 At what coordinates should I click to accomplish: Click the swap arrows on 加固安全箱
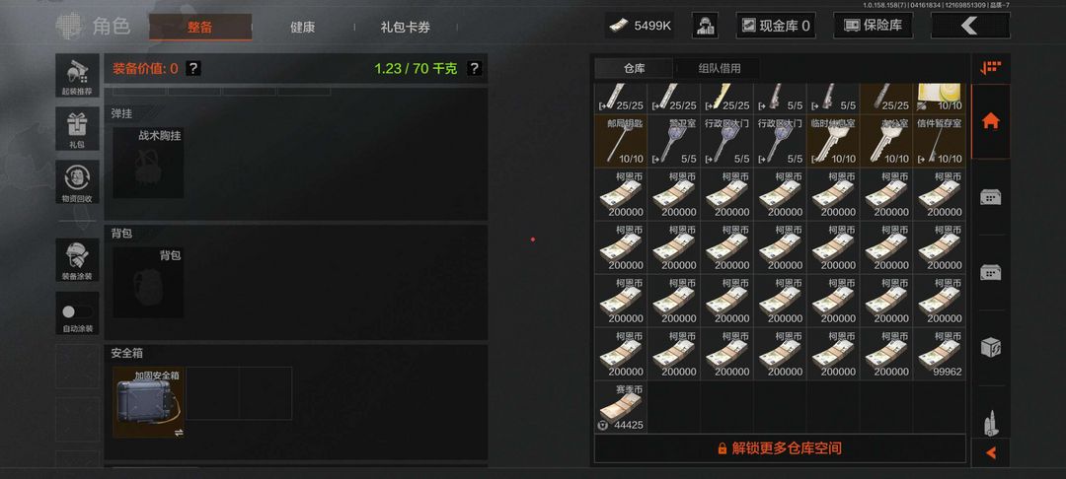click(x=179, y=433)
